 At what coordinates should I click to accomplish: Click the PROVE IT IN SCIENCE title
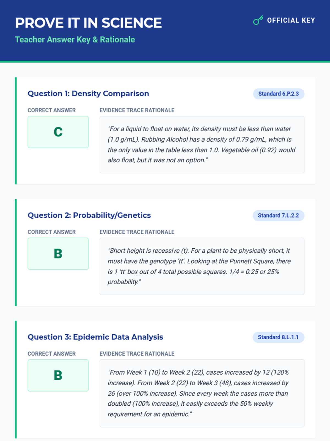coord(88,23)
